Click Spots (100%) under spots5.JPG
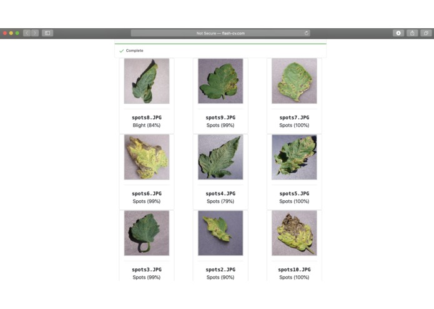Screen dimensions: 434x309 tap(294, 201)
